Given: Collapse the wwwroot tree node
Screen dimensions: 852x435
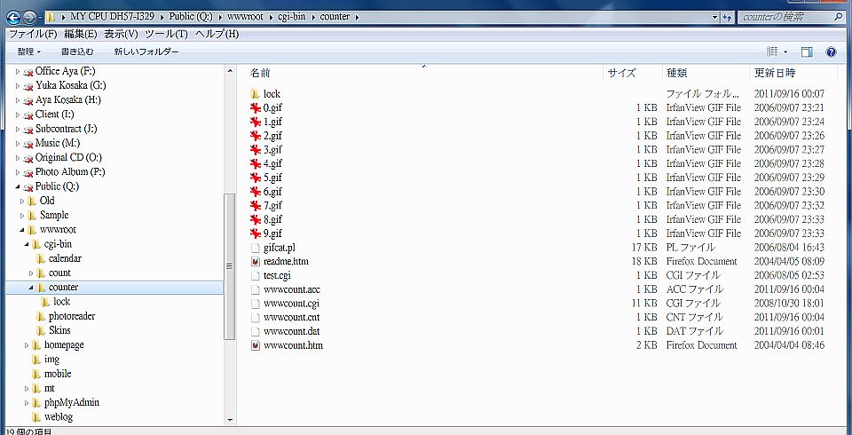Looking at the screenshot, I should [x=23, y=230].
